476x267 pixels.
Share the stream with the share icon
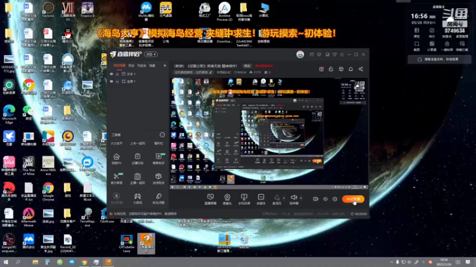pyautogui.click(x=361, y=69)
